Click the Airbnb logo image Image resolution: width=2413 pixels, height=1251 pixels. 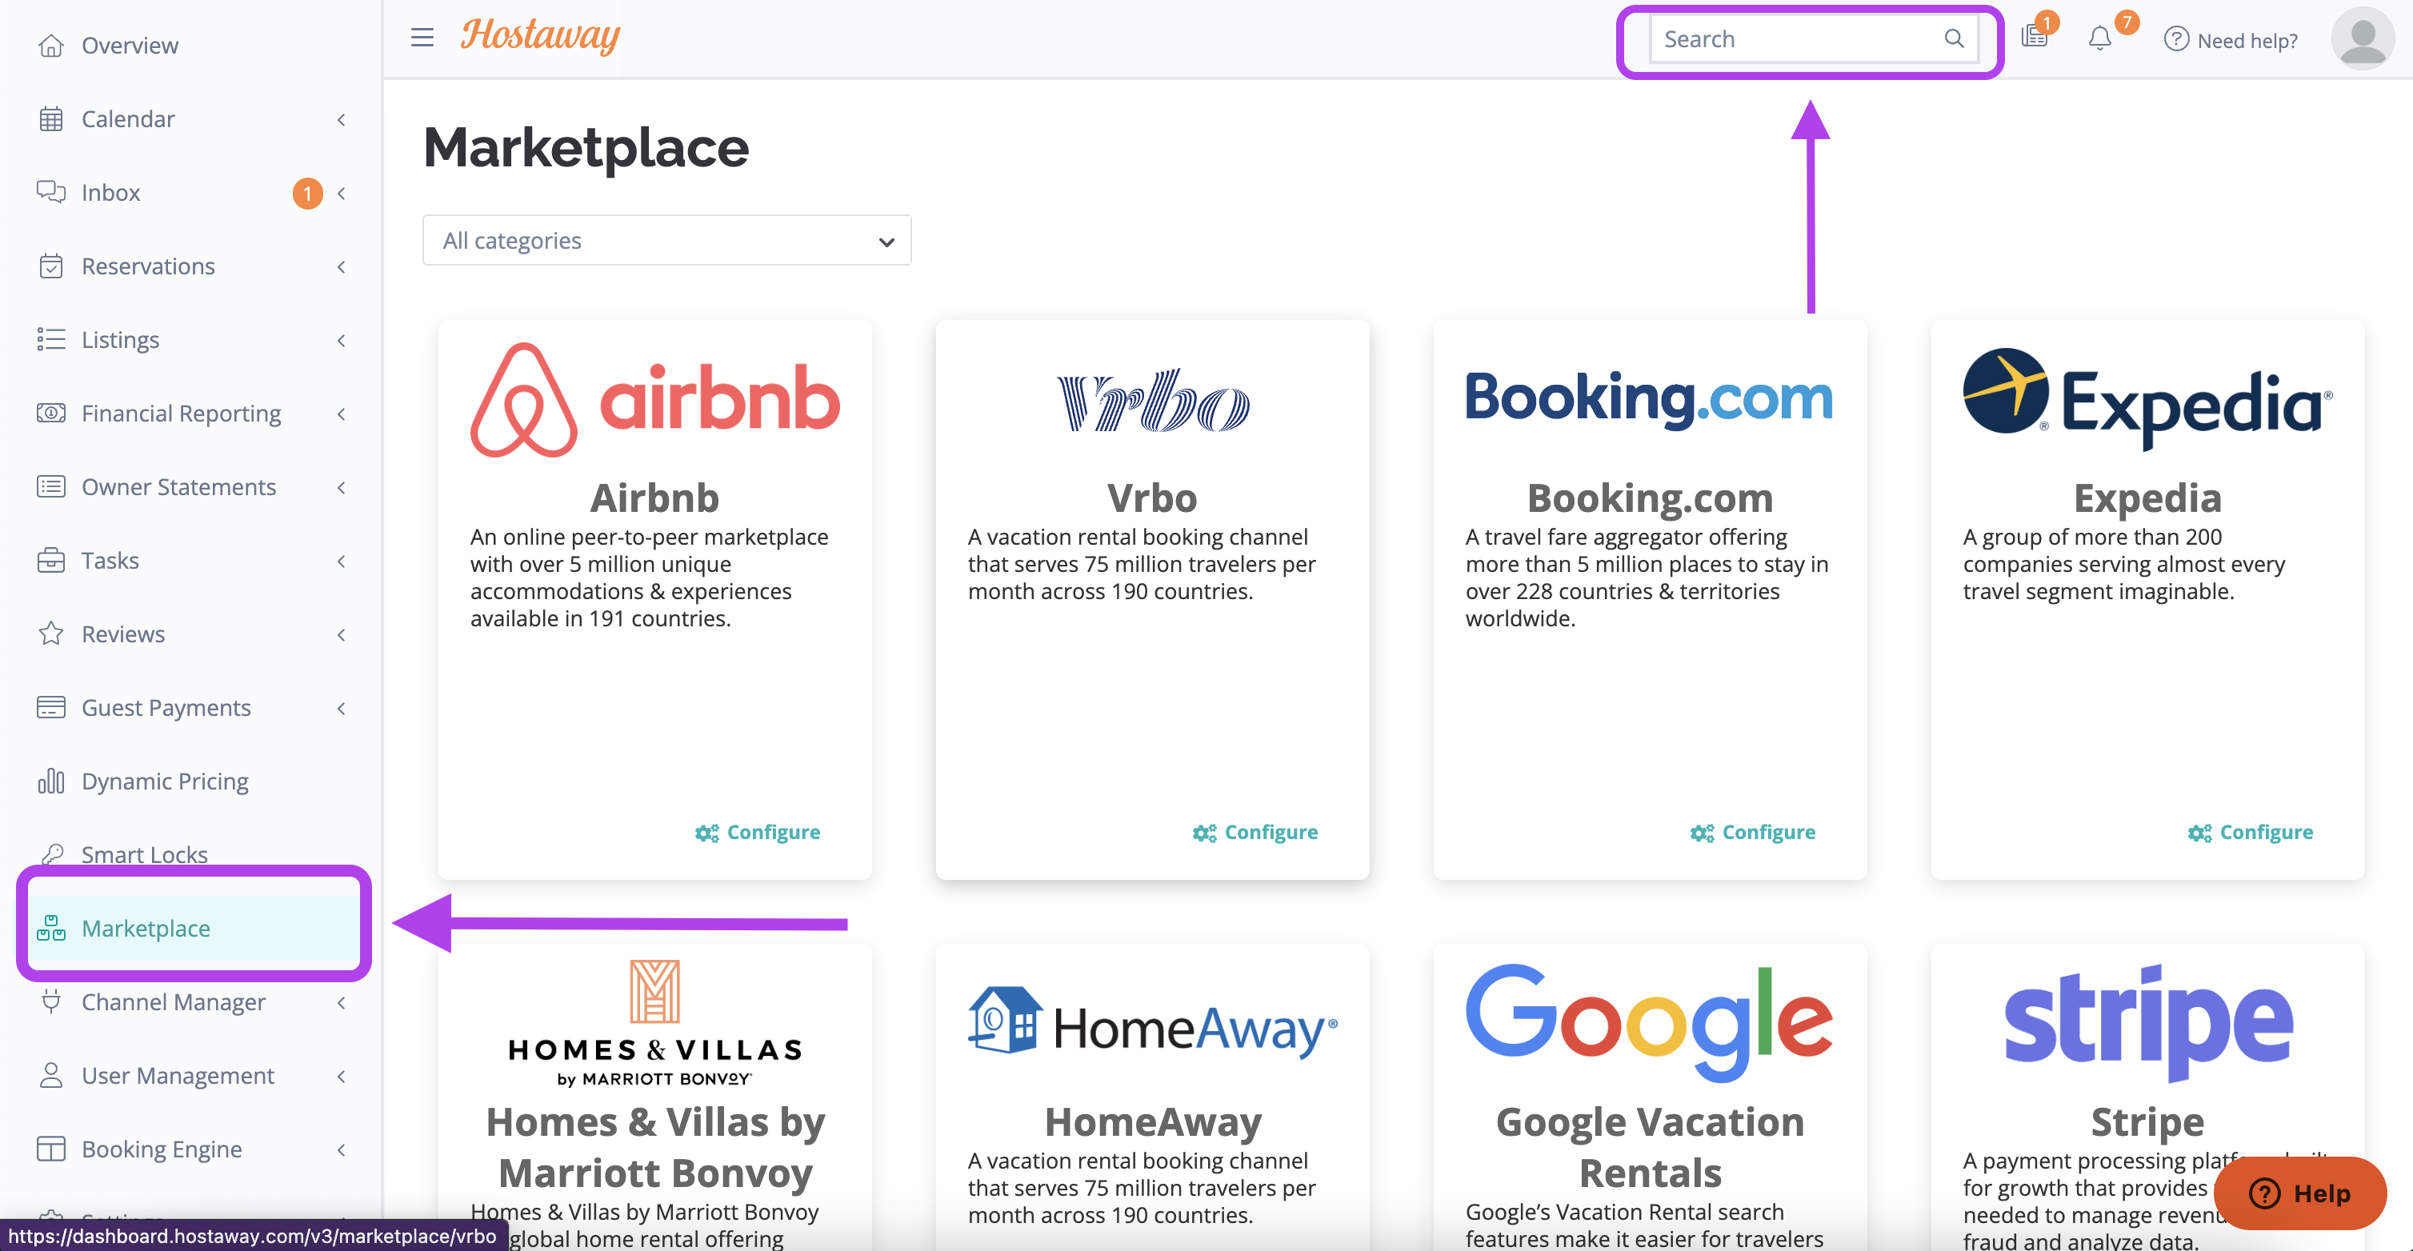[654, 400]
